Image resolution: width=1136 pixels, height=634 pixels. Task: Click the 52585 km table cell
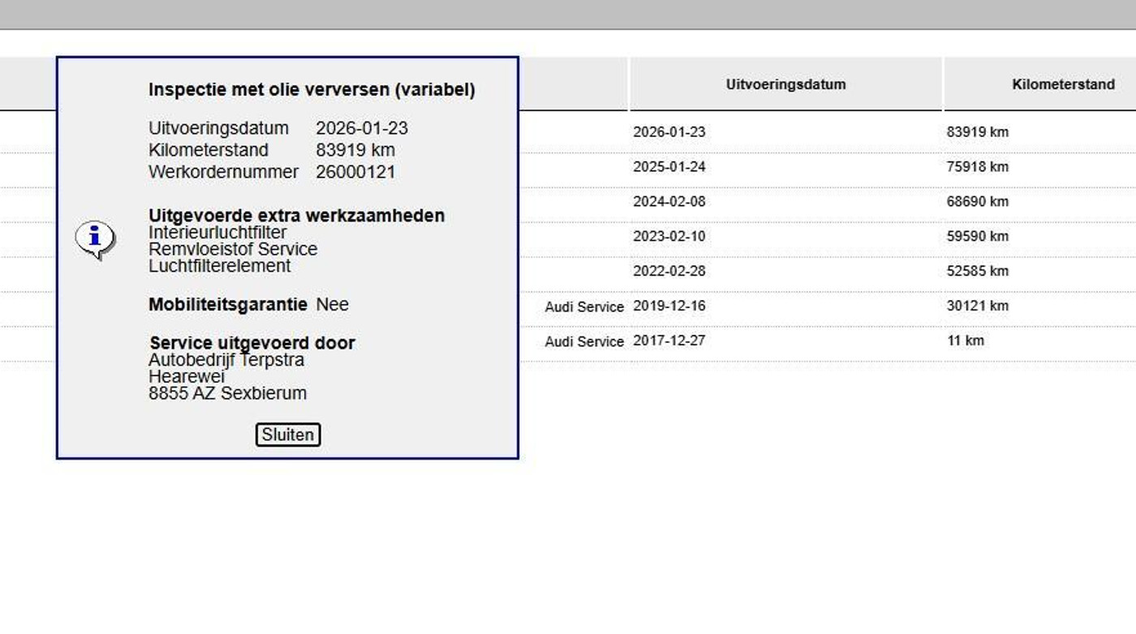[978, 272]
